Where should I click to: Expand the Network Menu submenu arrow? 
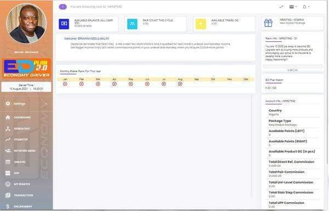[47, 151]
